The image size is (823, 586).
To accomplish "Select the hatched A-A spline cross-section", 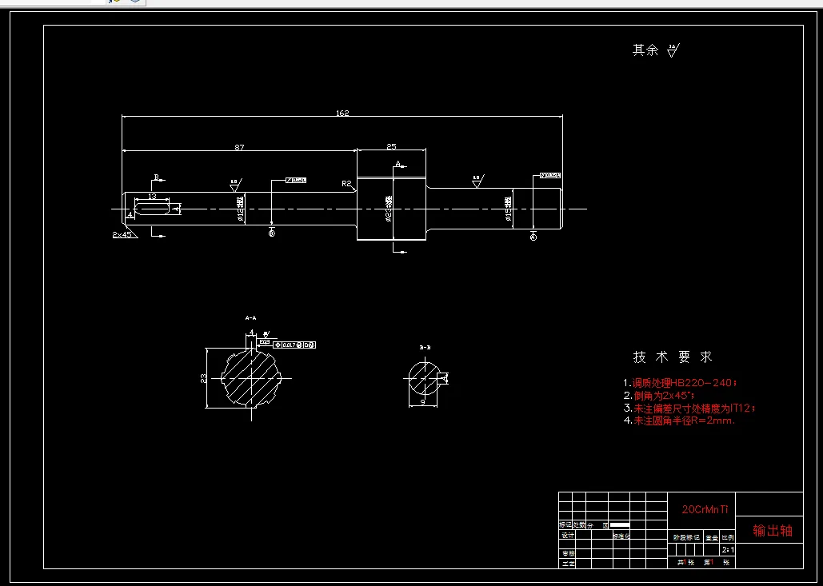I will [251, 377].
